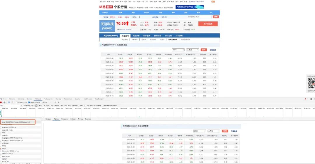Open the year dropdown in preview pane
This screenshot has height=164, width=315.
pos(199,131)
